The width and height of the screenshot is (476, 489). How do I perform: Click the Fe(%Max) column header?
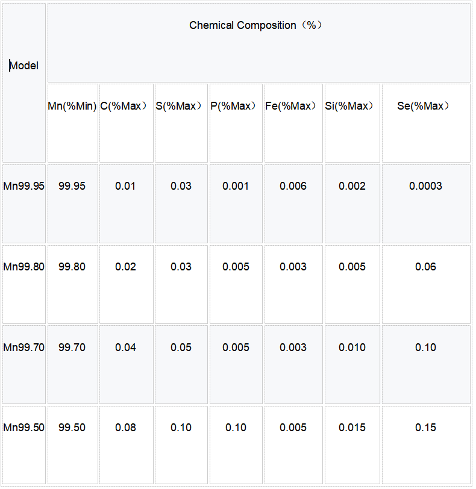point(292,106)
